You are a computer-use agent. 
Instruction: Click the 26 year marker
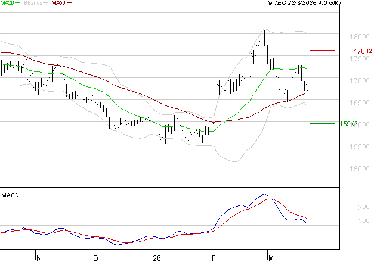[157, 258]
